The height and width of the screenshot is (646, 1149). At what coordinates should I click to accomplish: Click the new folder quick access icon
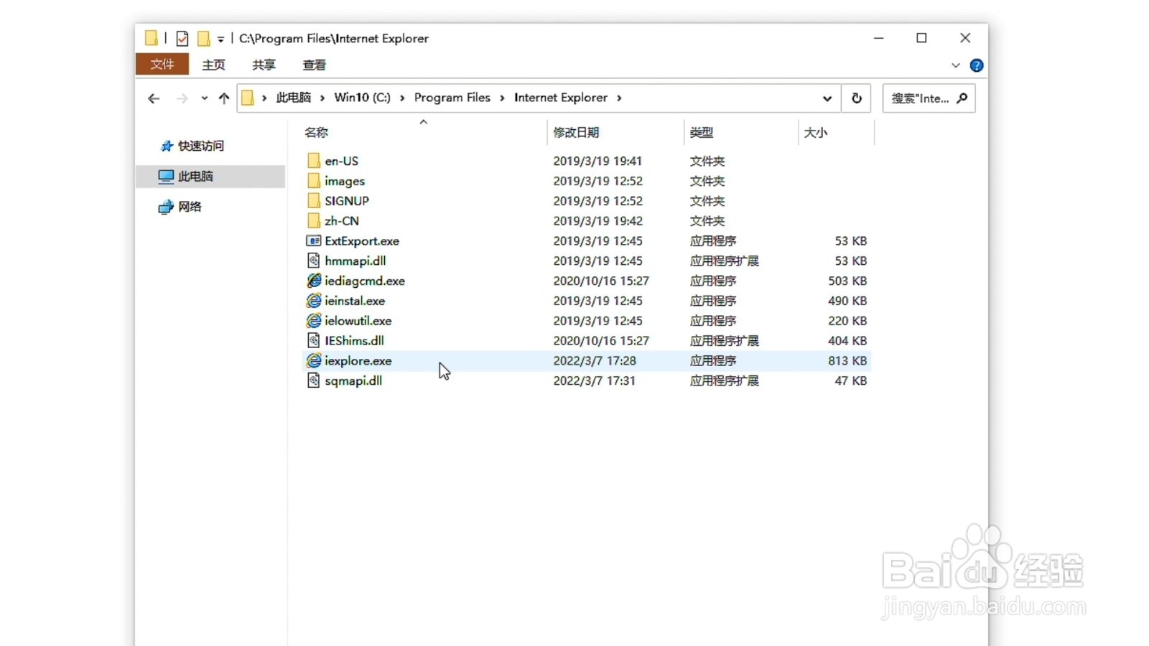(x=204, y=39)
